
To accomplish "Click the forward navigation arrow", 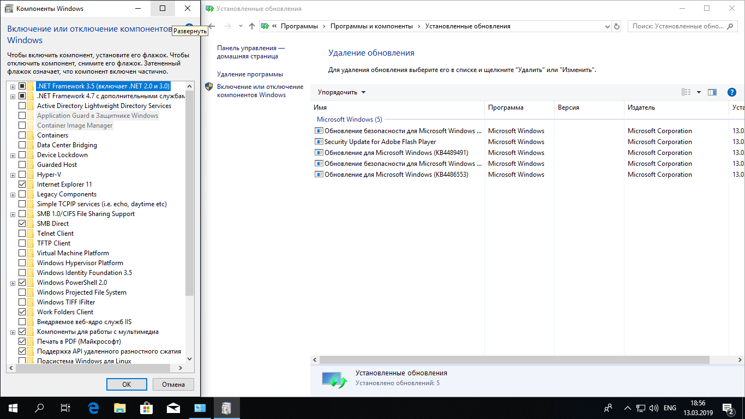I will pos(228,26).
